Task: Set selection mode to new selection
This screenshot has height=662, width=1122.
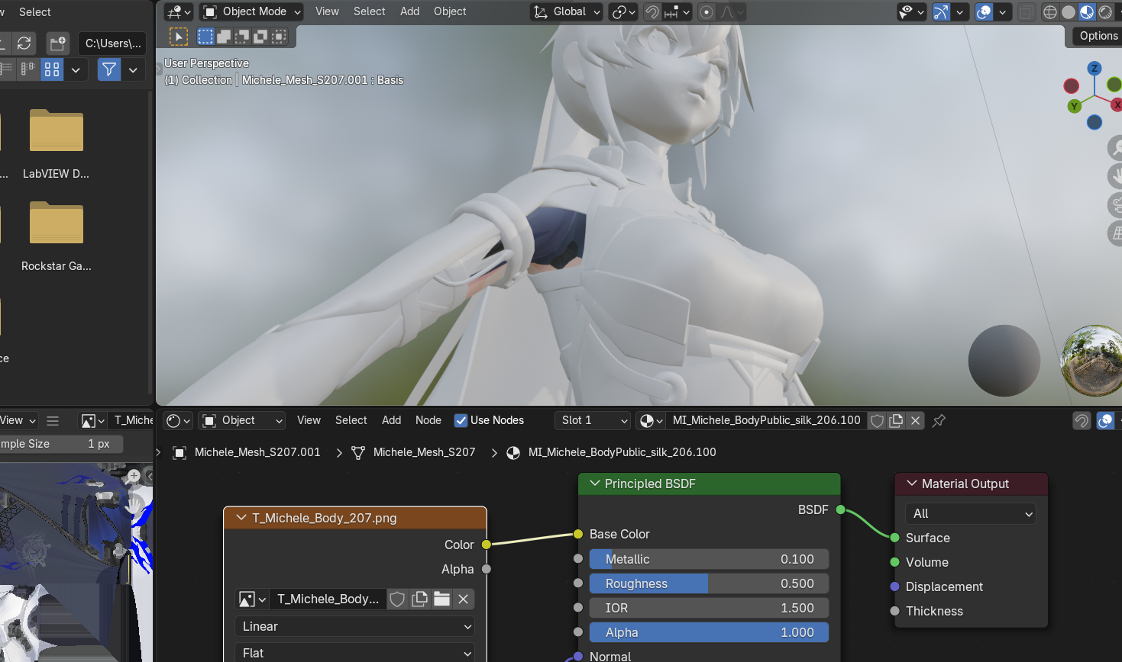Action: (205, 37)
